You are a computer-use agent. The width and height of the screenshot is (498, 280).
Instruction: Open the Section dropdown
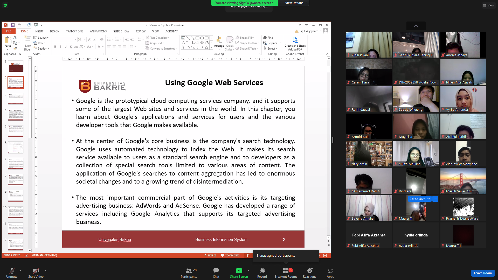[41, 48]
